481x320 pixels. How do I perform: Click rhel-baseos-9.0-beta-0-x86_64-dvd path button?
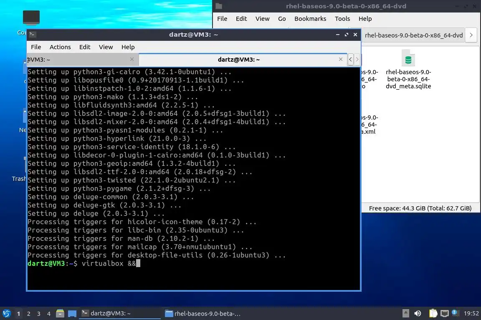413,35
